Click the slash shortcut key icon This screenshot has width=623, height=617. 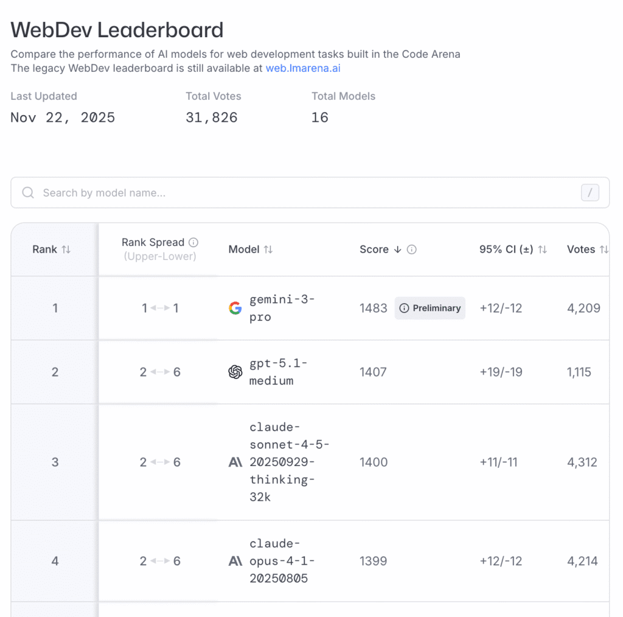(x=590, y=193)
